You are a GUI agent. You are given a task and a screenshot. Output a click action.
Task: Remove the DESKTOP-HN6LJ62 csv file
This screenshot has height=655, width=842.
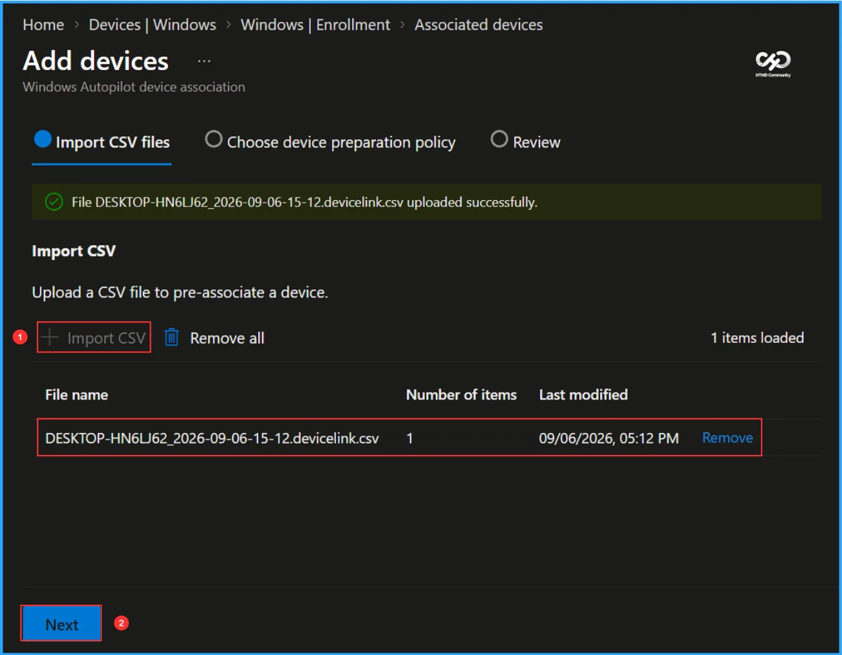coord(727,438)
